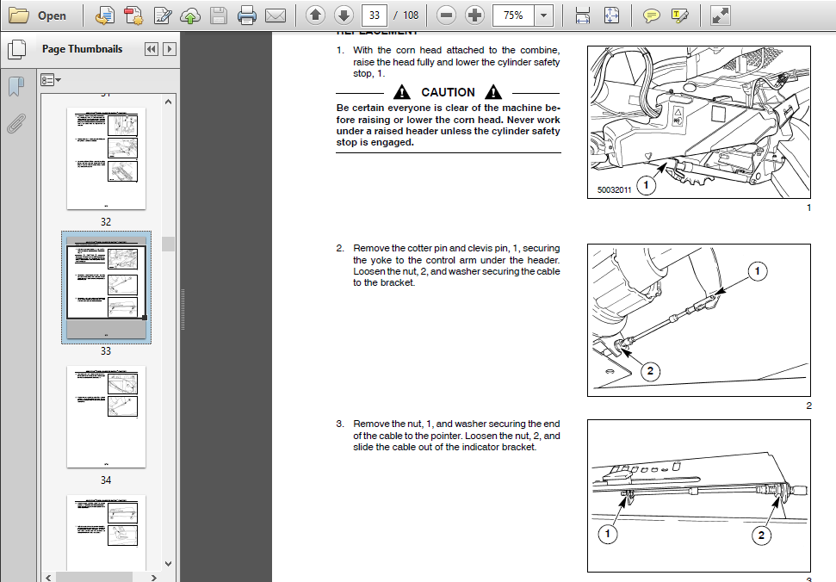Click the thumbnail panel scroll down arrow
836x582 pixels.
[169, 563]
